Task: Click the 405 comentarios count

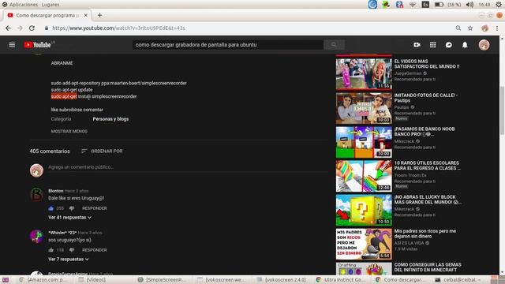Action: coord(50,151)
